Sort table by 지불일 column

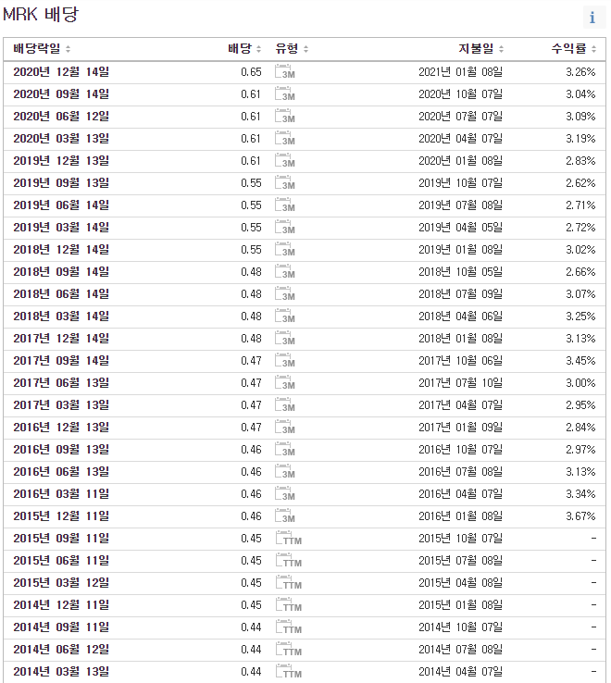481,49
